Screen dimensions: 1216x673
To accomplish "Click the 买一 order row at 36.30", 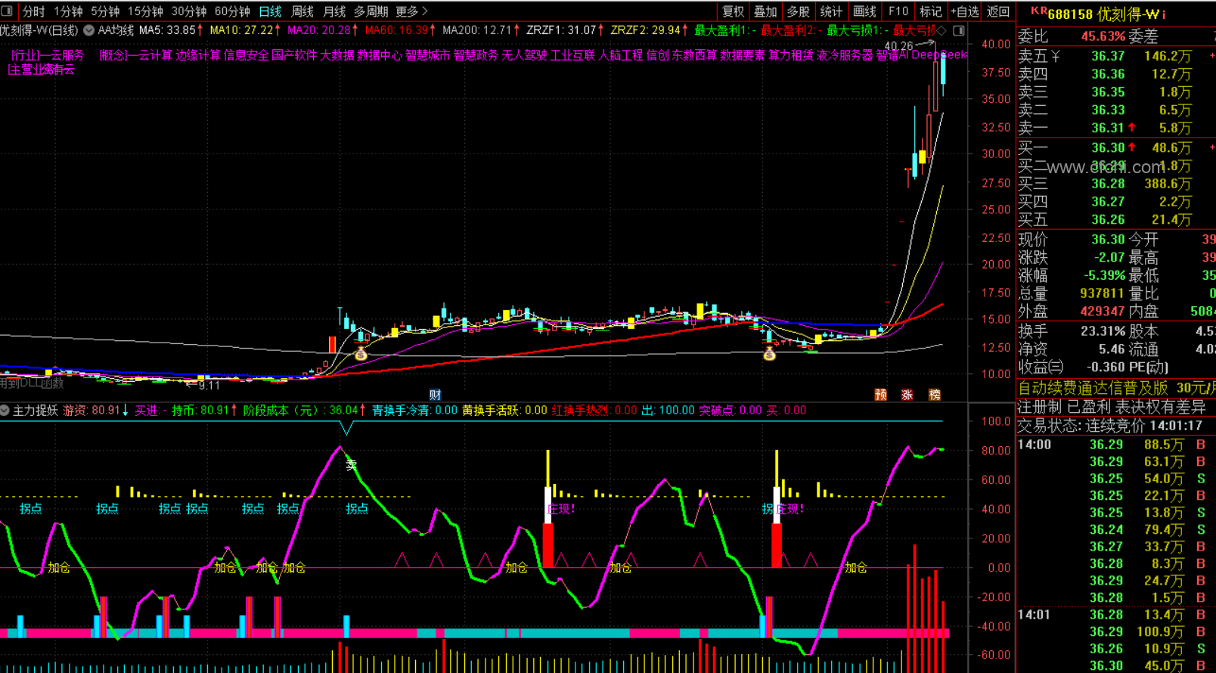I will (1115, 147).
